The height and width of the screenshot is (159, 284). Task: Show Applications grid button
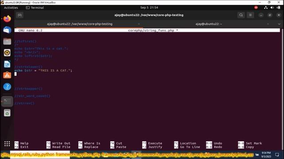7,144
